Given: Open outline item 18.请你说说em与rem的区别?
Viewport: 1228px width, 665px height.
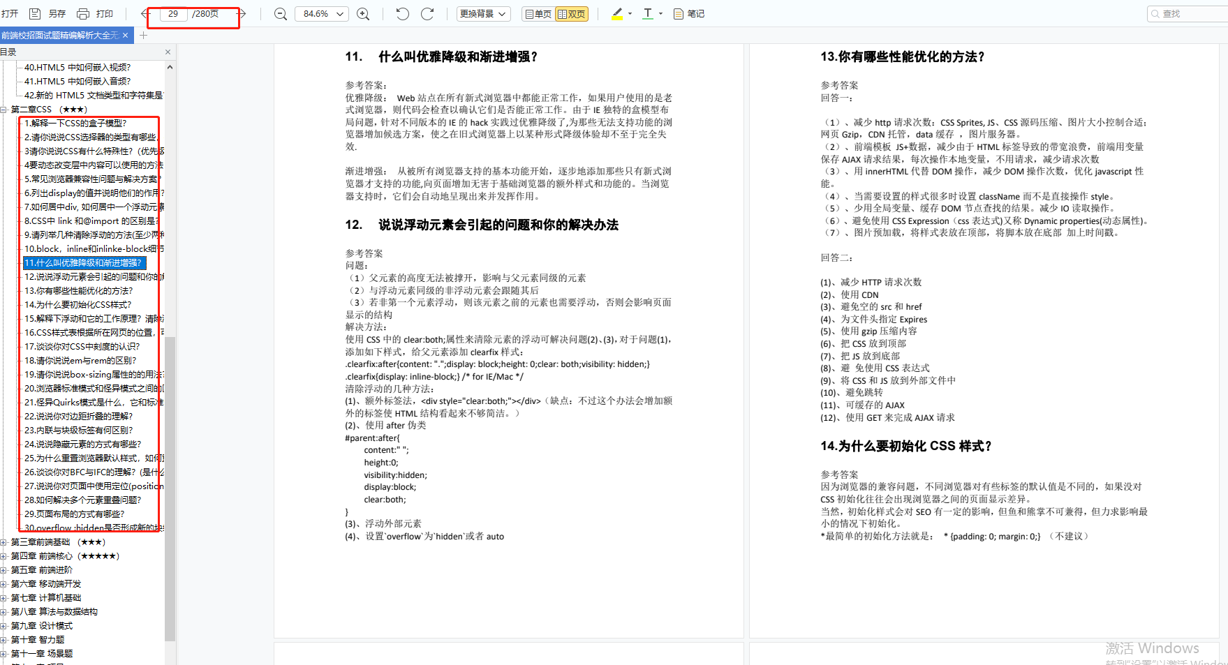Looking at the screenshot, I should click(x=80, y=361).
